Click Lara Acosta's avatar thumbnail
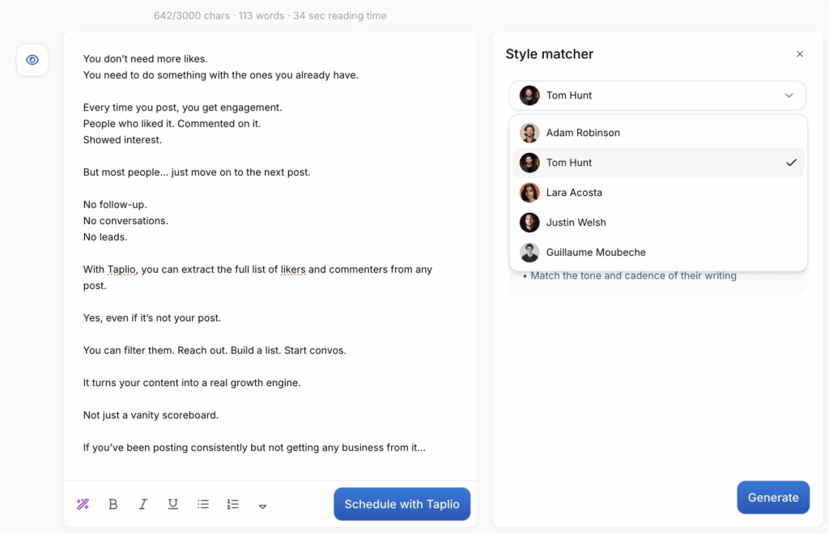The height and width of the screenshot is (534, 829). (529, 193)
